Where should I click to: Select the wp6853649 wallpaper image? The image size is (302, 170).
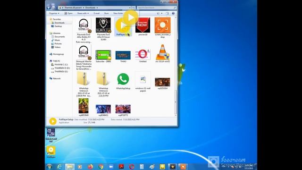[84, 106]
